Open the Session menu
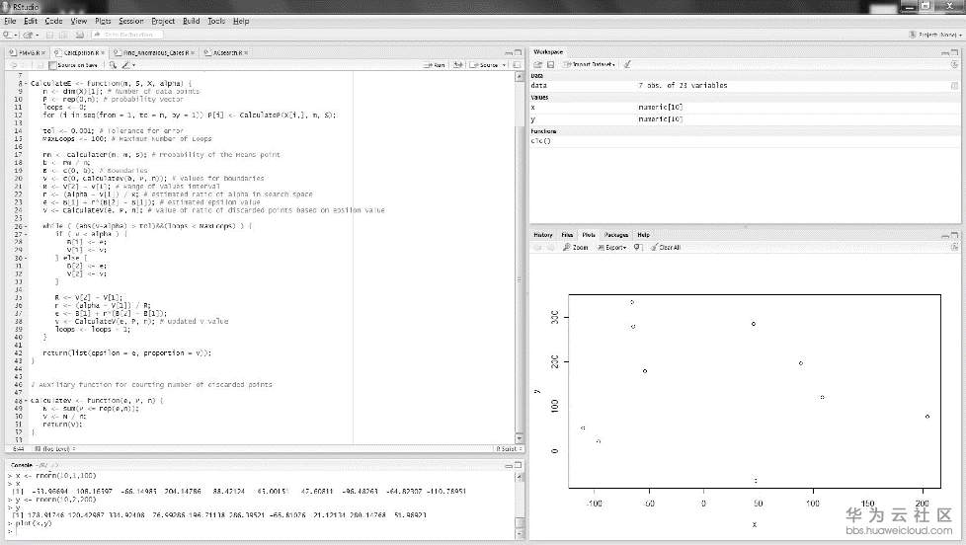966x545 pixels. [x=130, y=21]
